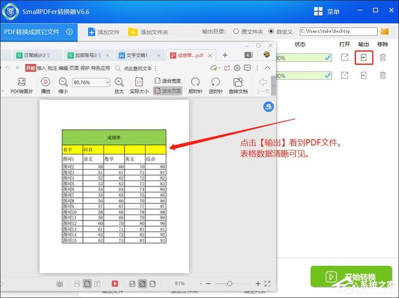Click the 点此查找文本 search box
Screen dimensions: 399x298
coord(134,68)
